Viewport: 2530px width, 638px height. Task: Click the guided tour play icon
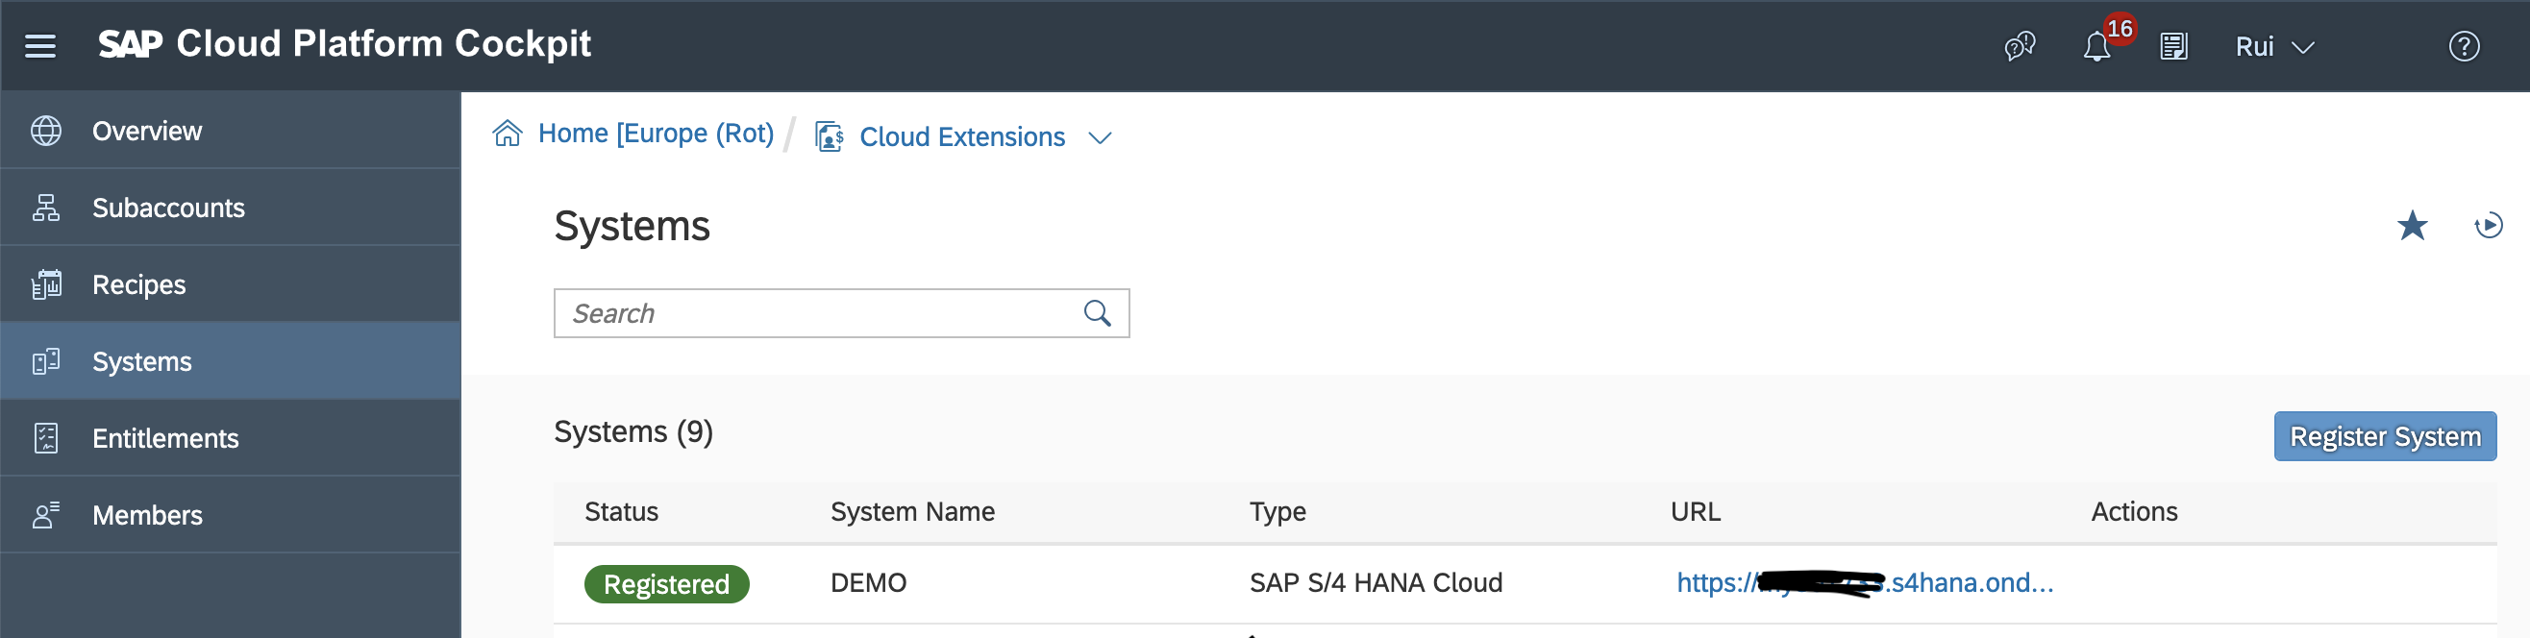[2488, 227]
